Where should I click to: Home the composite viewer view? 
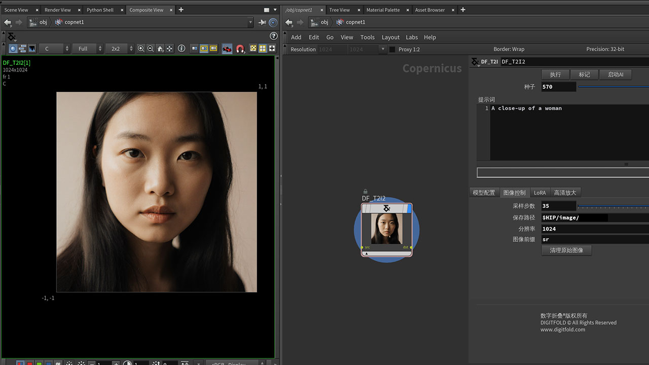click(160, 49)
